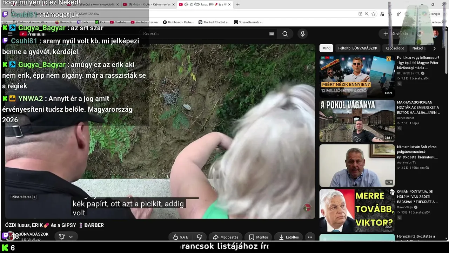The width and height of the screenshot is (449, 253).
Task: Open the Bence Kuhár channel link
Action: (406, 118)
